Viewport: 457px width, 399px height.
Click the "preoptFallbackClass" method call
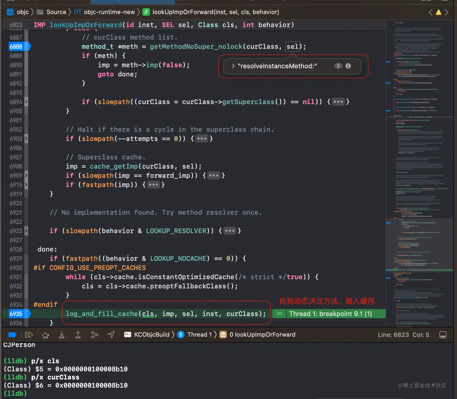(x=188, y=286)
